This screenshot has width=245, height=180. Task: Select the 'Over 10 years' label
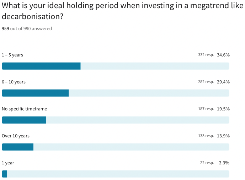[16, 136]
